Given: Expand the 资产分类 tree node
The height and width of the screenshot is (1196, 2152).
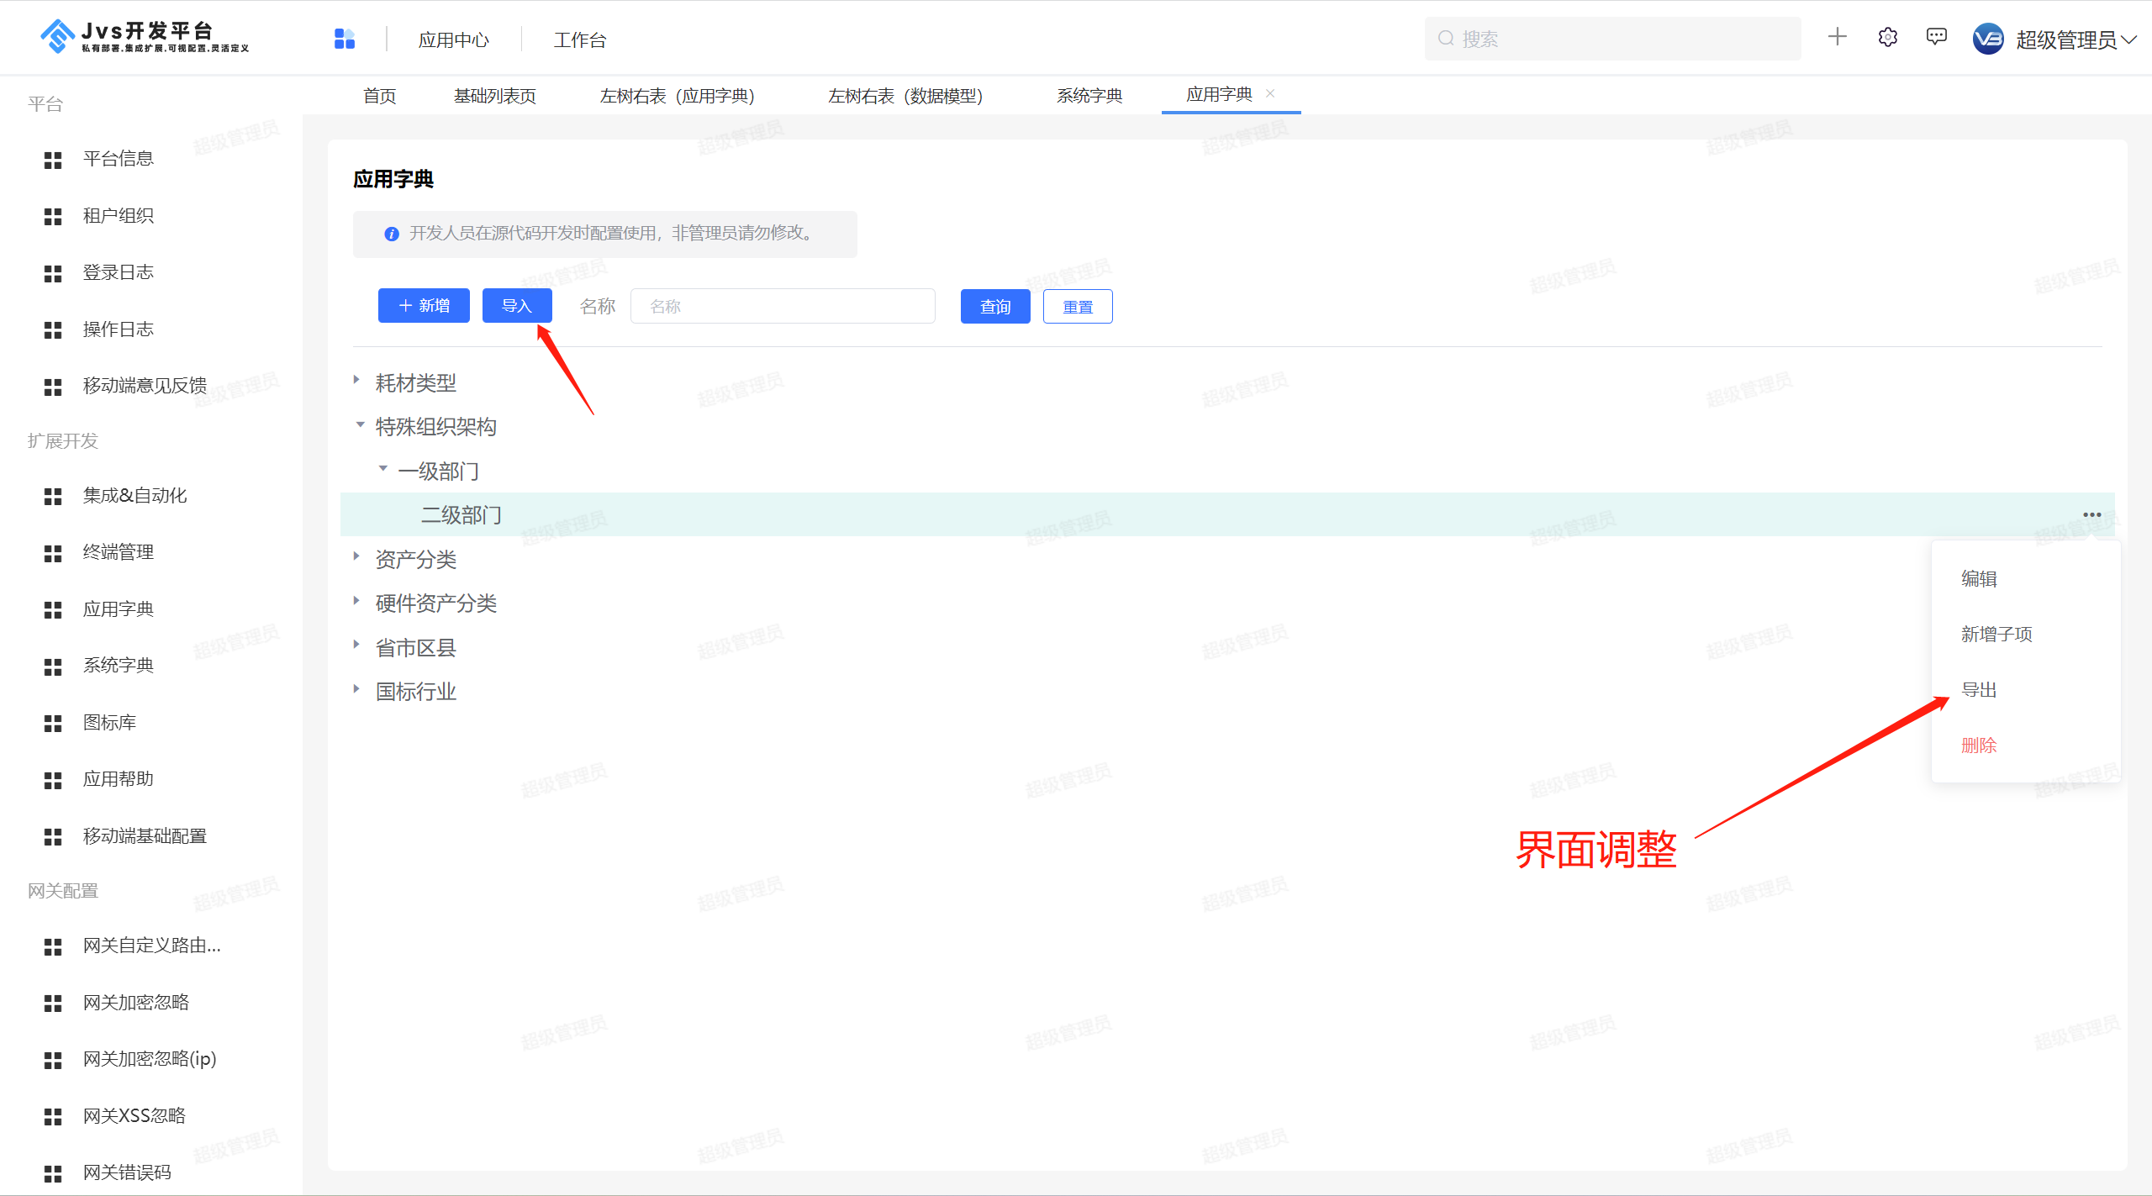Looking at the screenshot, I should click(x=357, y=556).
